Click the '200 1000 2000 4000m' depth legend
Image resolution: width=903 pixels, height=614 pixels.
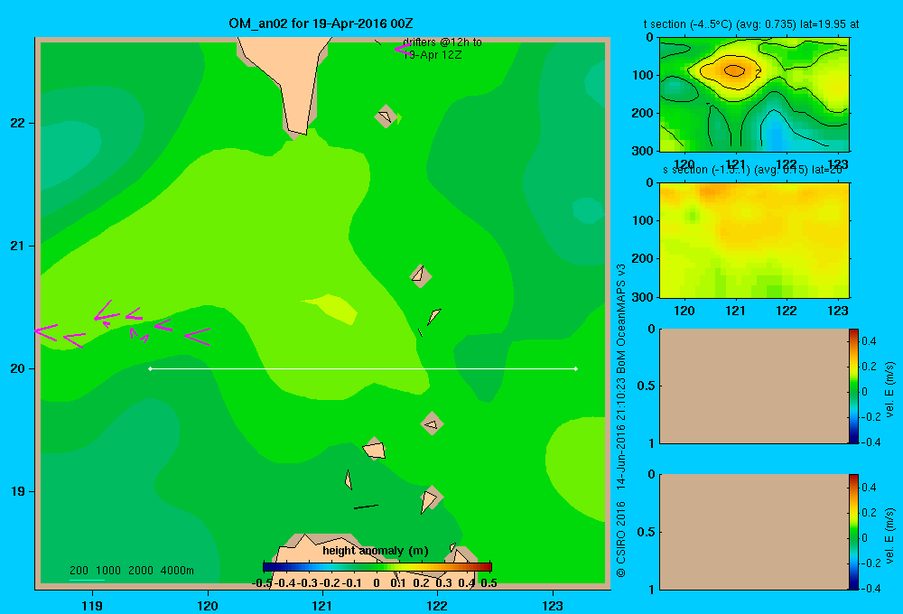click(131, 571)
